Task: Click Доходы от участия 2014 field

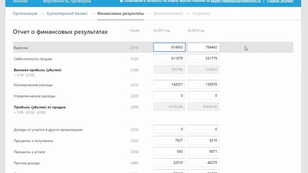Action: click(x=204, y=129)
